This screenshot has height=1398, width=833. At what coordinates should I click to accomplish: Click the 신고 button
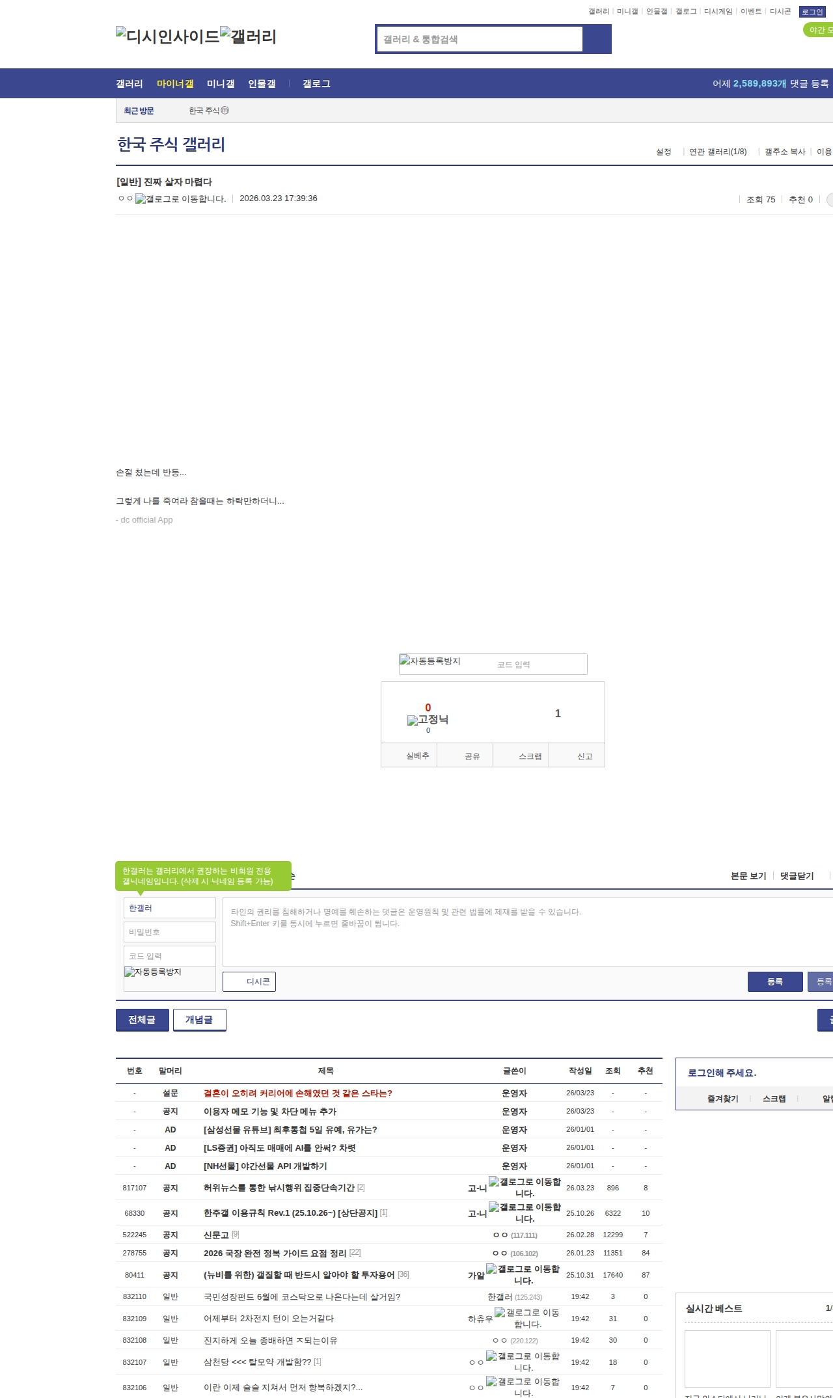577,756
